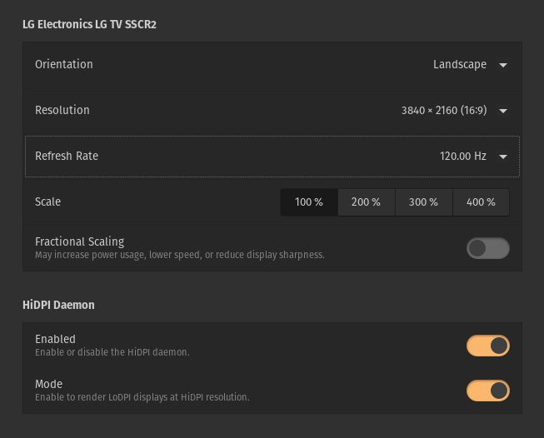544x438 pixels.
Task: Turn off the HiDPI Mode switch
Action: point(488,391)
